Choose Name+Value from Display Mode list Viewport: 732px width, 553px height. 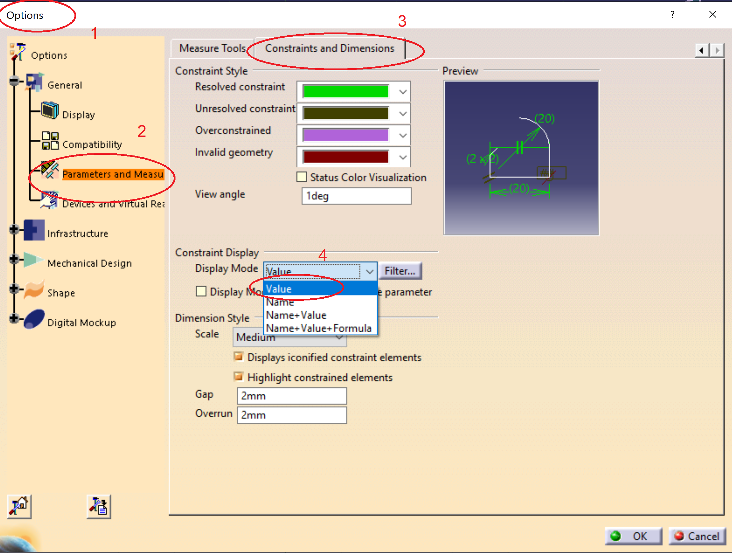tap(296, 315)
